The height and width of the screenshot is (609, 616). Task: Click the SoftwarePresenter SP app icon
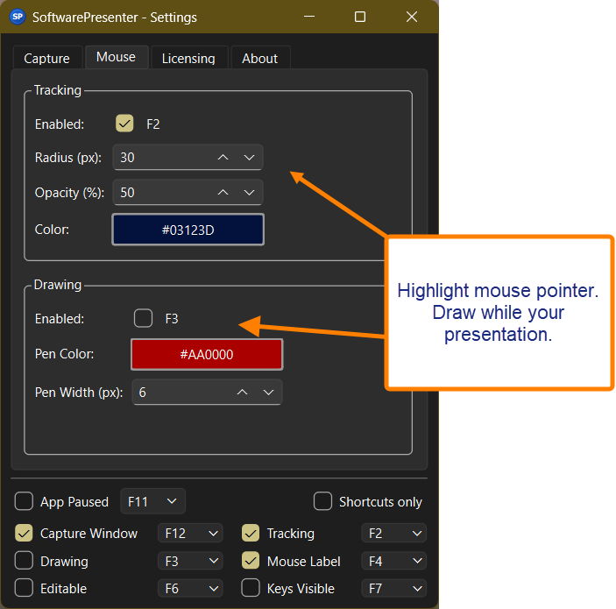pos(18,17)
